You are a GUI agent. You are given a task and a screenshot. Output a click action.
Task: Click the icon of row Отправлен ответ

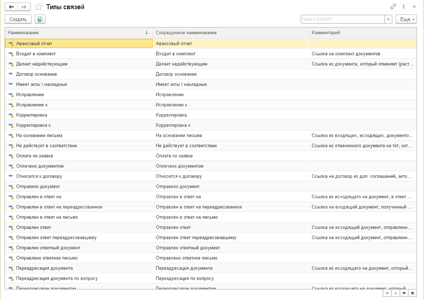click(x=11, y=228)
